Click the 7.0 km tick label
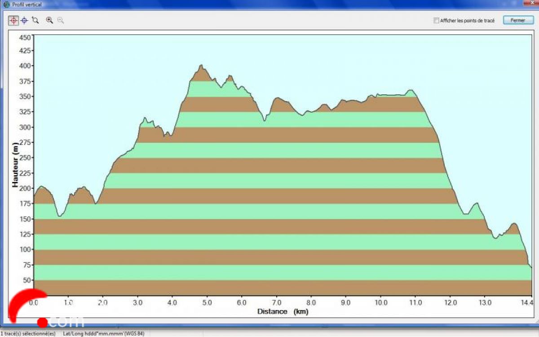Image resolution: width=539 pixels, height=337 pixels. tap(276, 302)
